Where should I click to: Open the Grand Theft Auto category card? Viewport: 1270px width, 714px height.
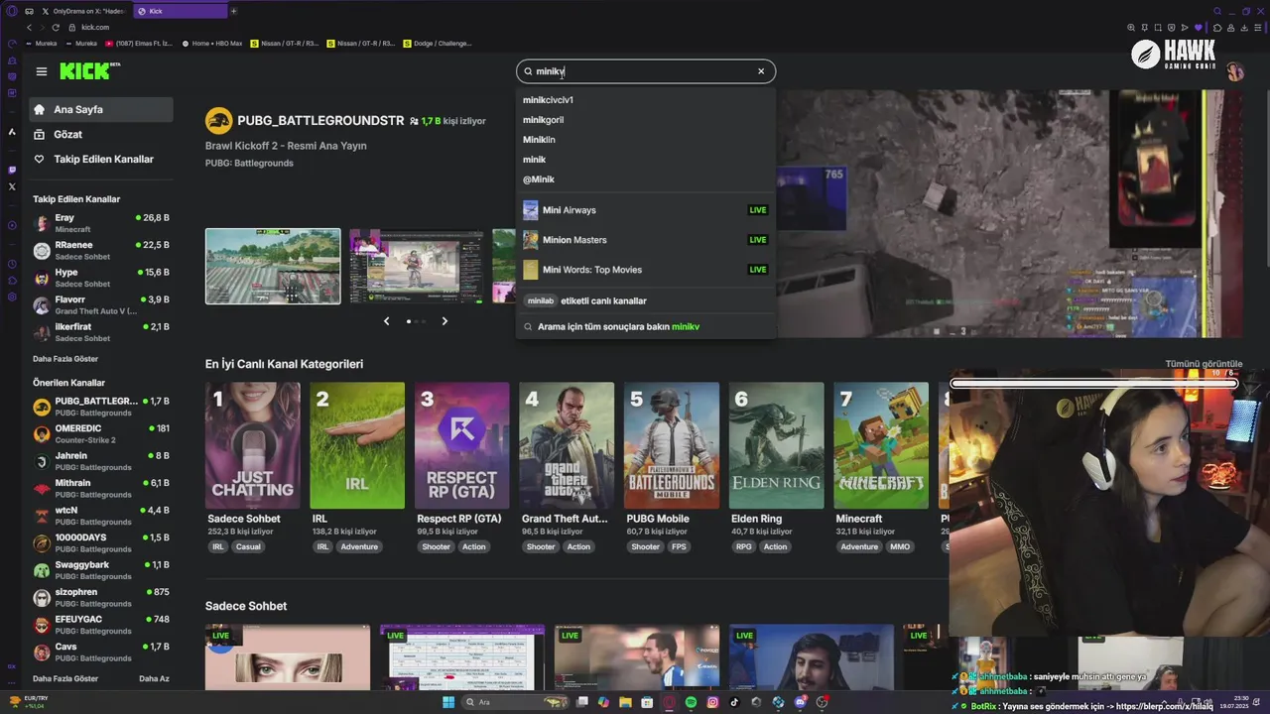coord(567,445)
